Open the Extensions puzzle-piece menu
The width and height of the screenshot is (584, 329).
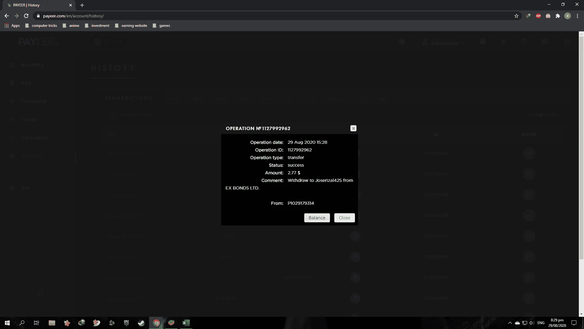558,16
